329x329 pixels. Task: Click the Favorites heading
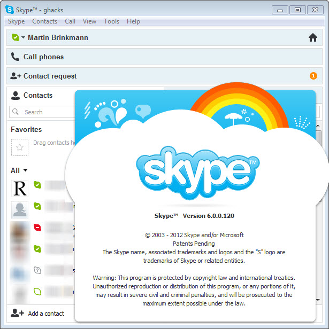pyautogui.click(x=26, y=129)
